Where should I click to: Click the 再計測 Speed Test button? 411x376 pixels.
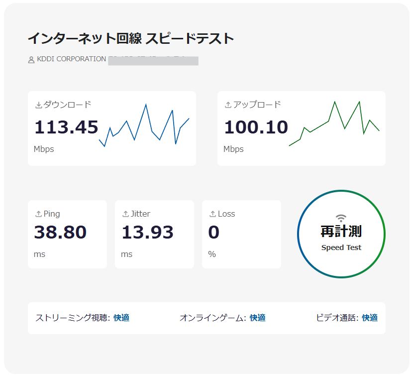coord(341,234)
